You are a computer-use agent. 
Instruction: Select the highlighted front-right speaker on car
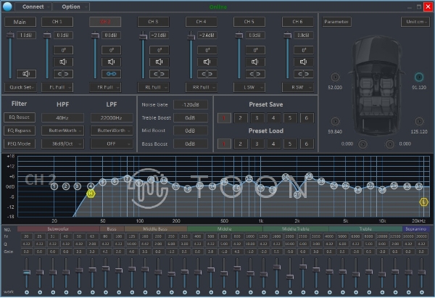click(x=418, y=77)
